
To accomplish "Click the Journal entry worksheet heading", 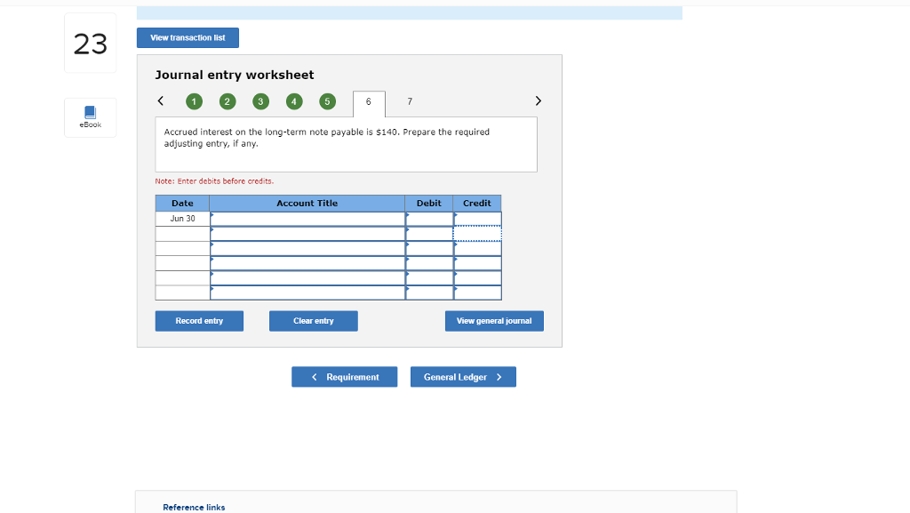I will (x=235, y=75).
